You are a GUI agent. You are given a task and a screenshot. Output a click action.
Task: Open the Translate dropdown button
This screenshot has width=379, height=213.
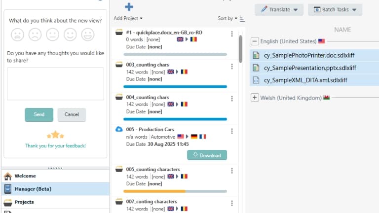(x=279, y=10)
